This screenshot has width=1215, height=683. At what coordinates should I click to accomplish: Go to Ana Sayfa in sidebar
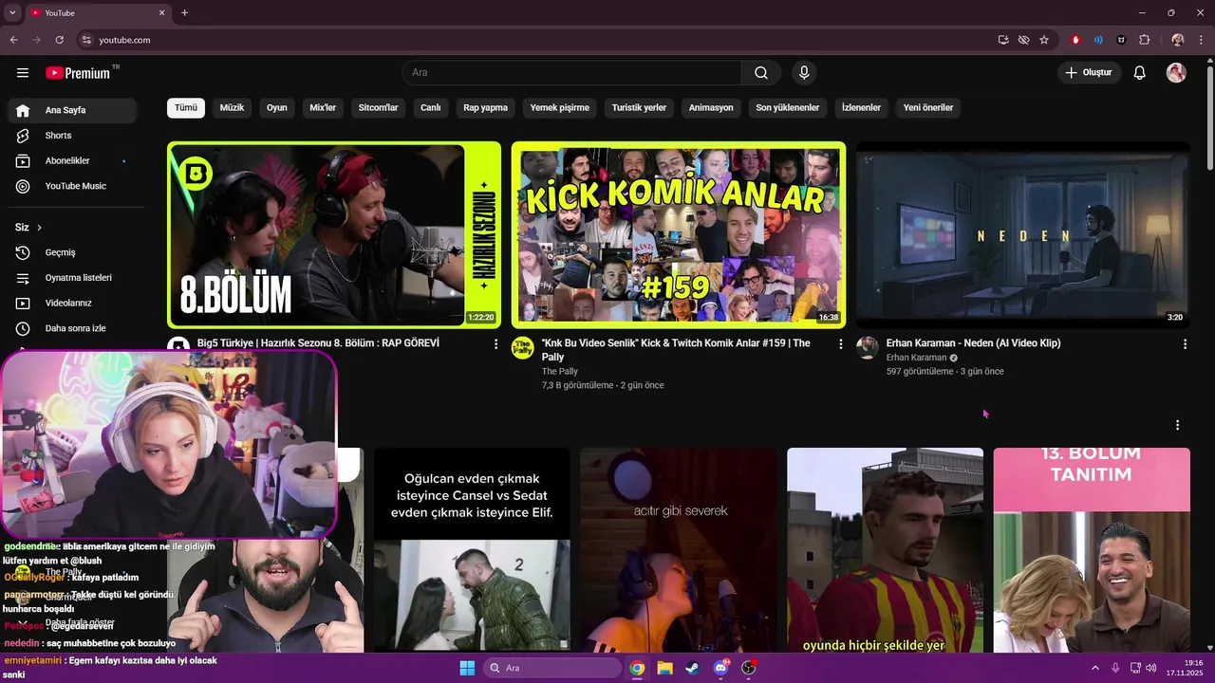[72, 110]
